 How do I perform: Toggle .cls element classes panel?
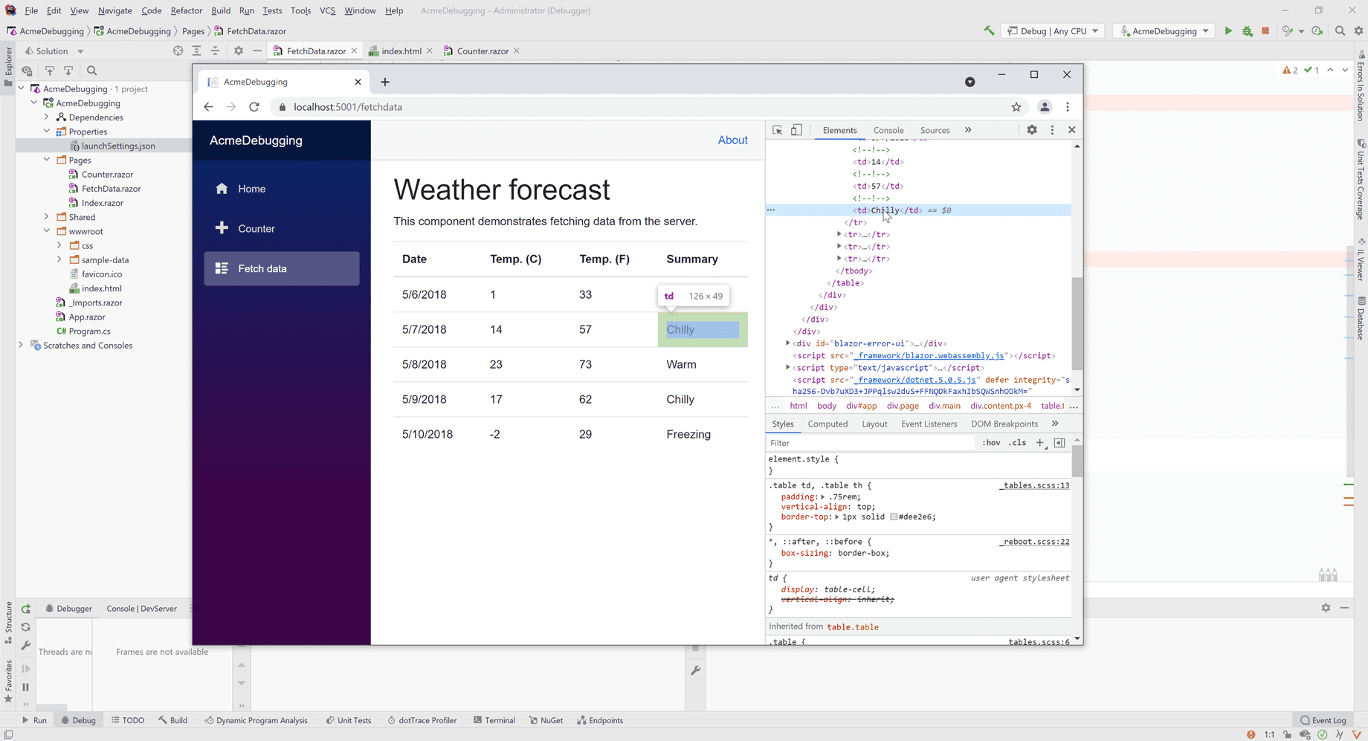[x=1017, y=443]
